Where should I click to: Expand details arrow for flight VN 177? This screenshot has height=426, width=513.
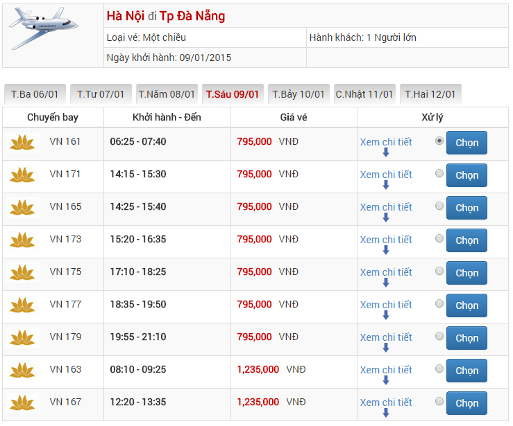pos(386,316)
